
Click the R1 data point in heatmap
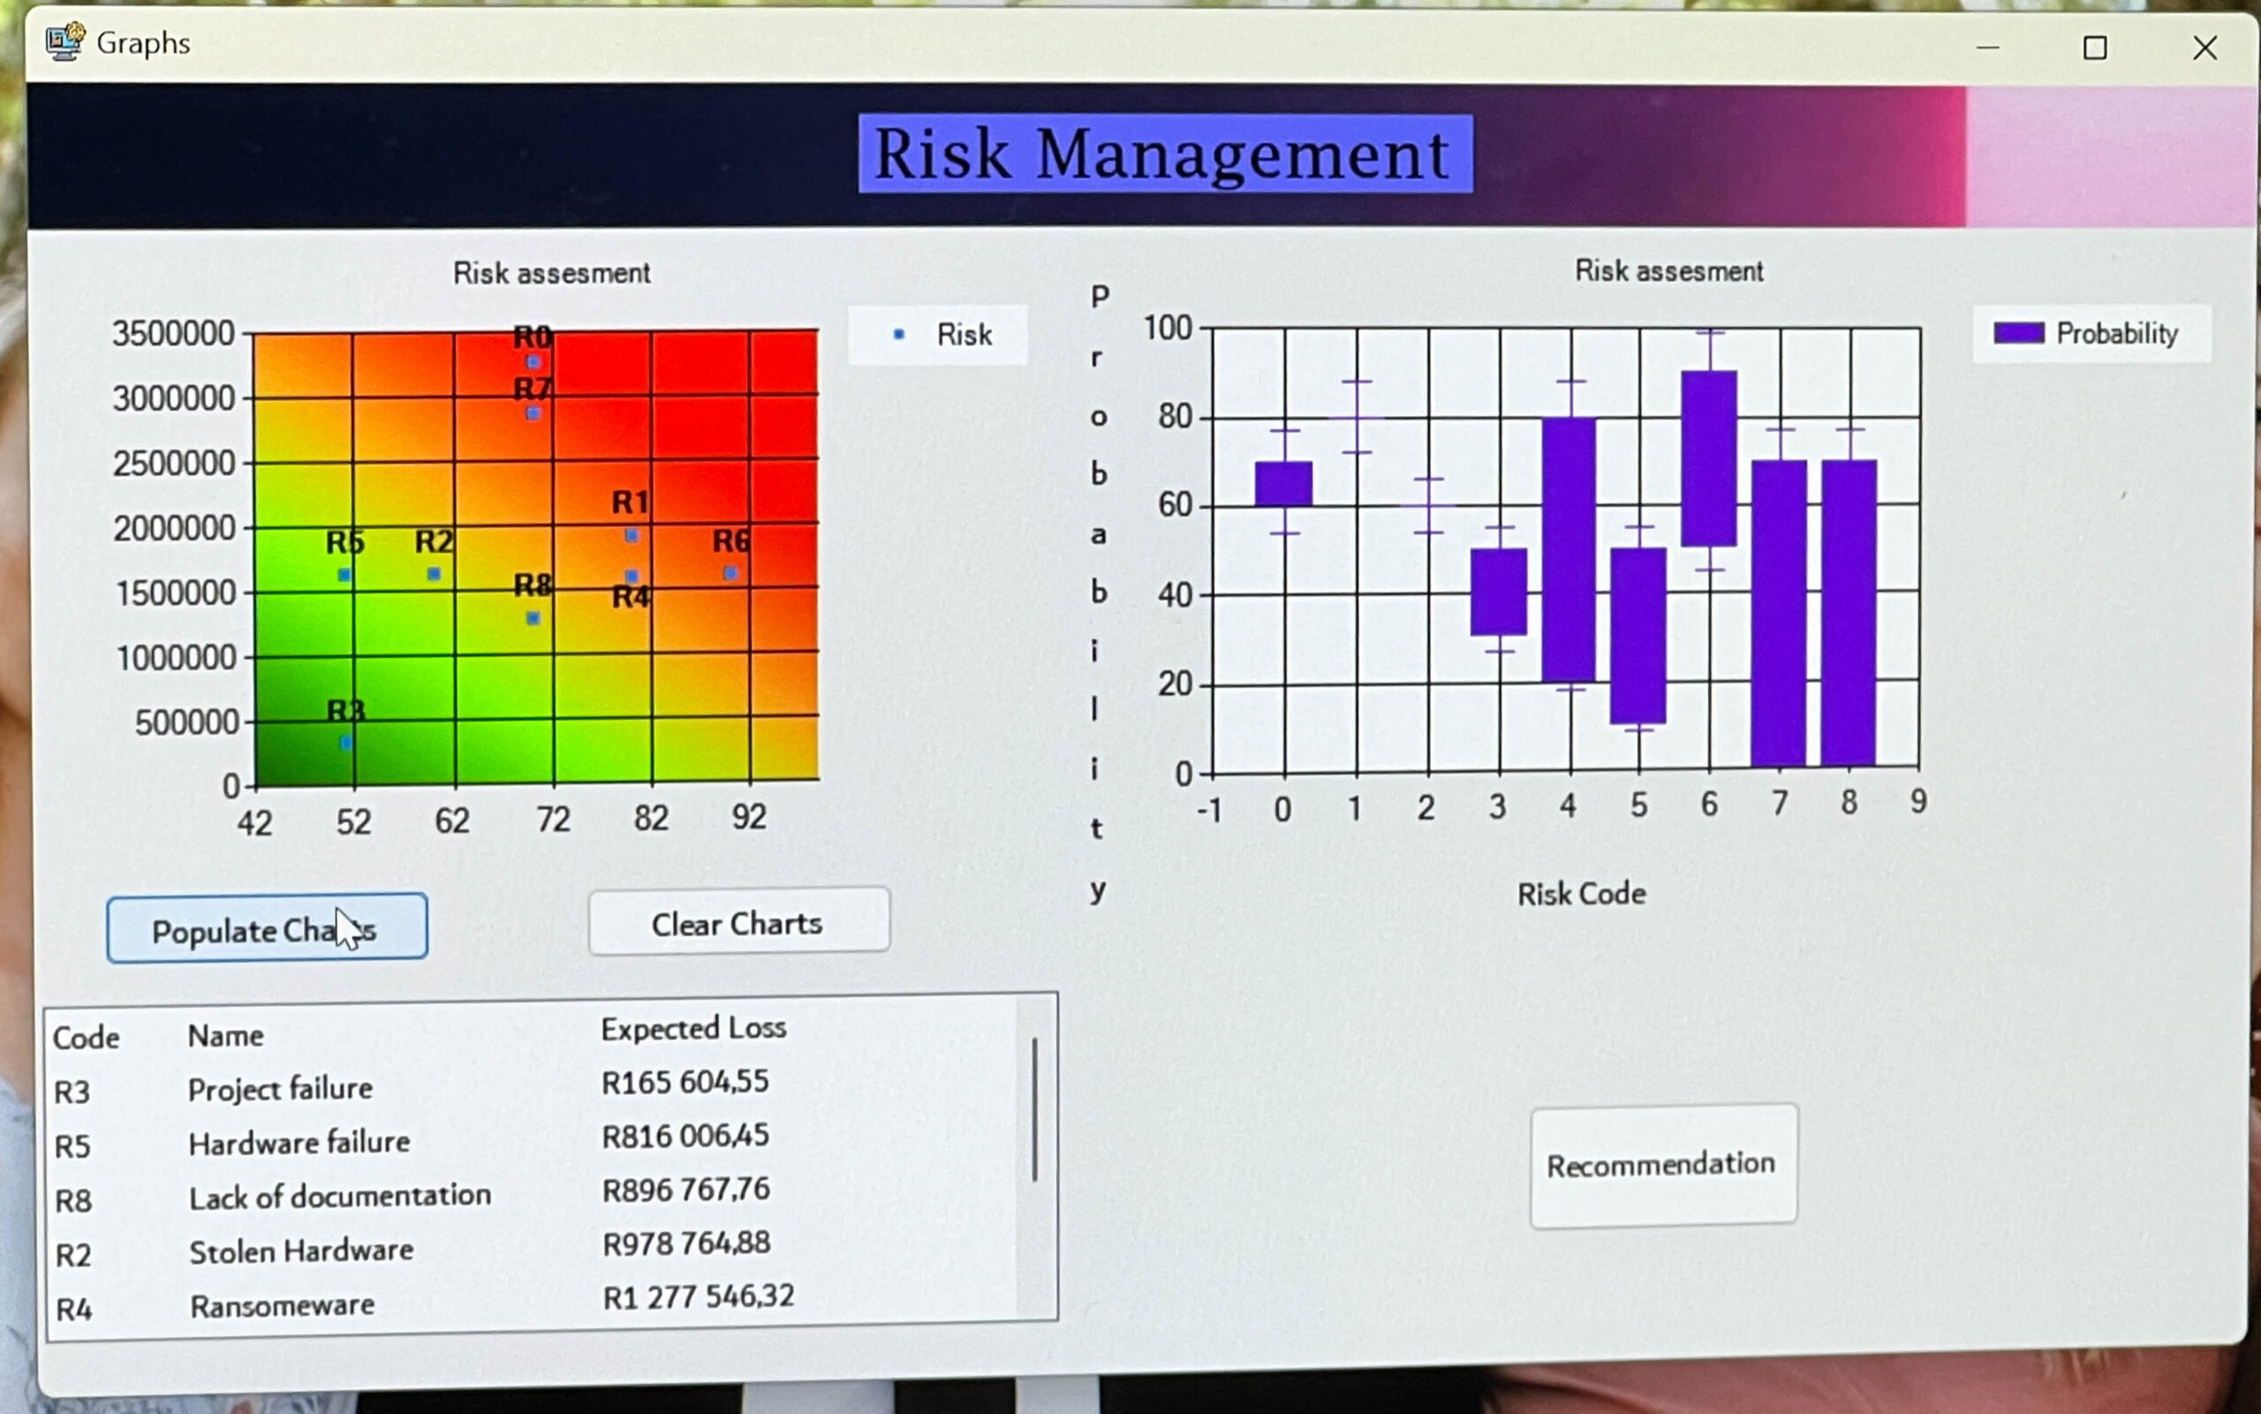click(631, 536)
